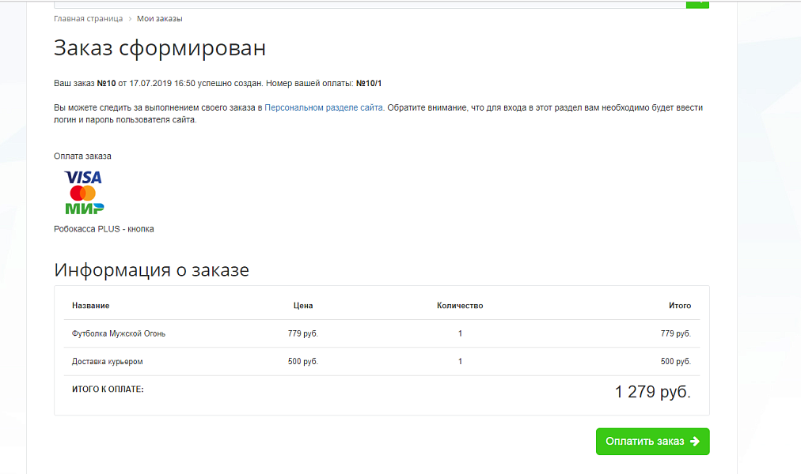The image size is (801, 474).
Task: Click the Цена column header
Action: pos(303,306)
